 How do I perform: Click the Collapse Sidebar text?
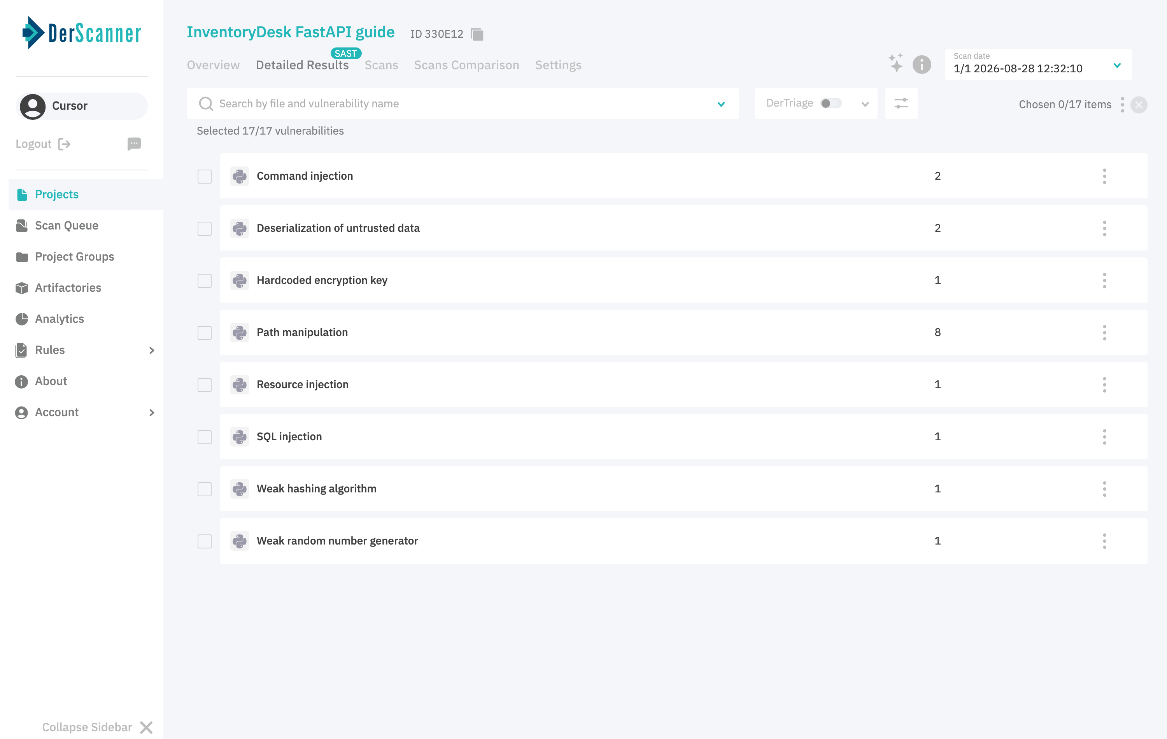coord(87,727)
